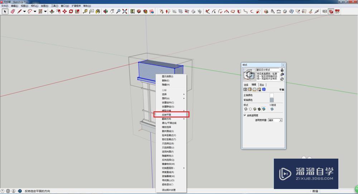Select the Tape Measure tool
This screenshot has width=358, height=194.
coord(85,11)
